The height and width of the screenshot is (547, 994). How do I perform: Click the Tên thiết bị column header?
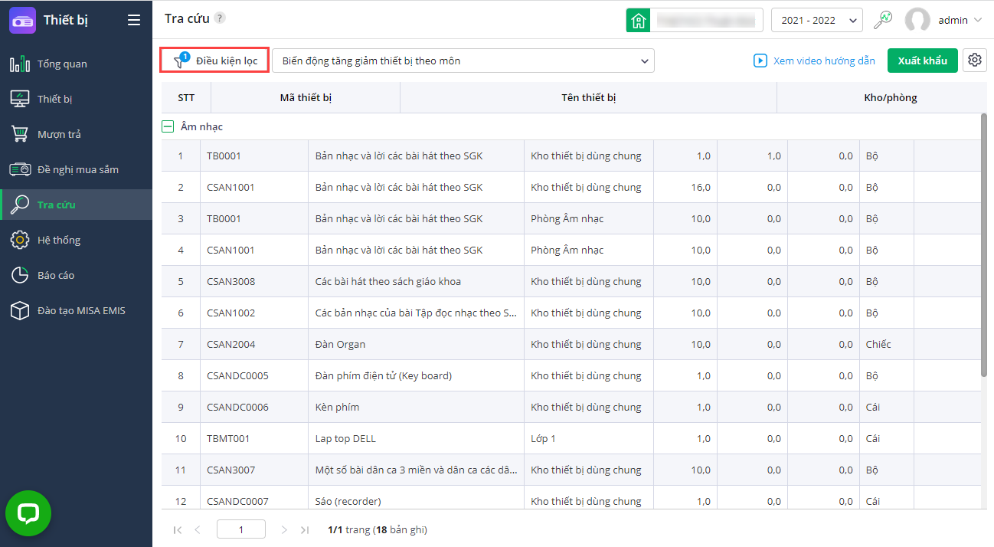[x=588, y=97]
